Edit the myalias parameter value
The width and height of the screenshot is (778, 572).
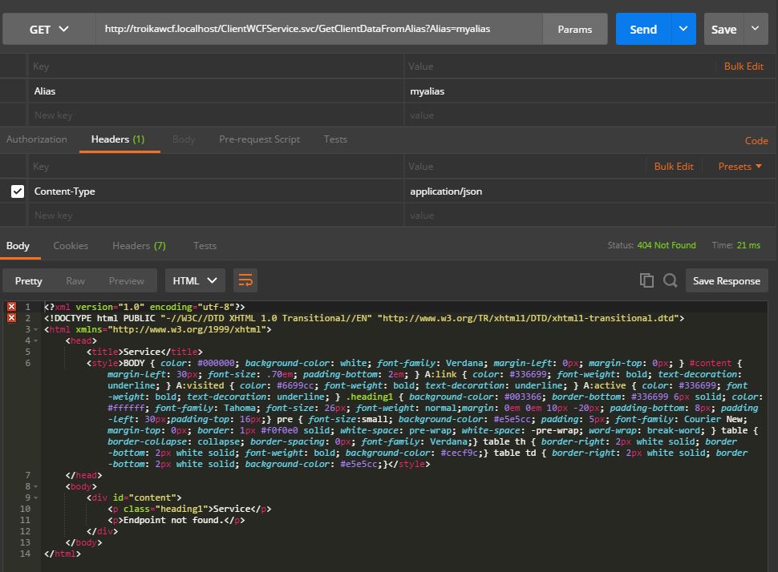tap(590, 91)
